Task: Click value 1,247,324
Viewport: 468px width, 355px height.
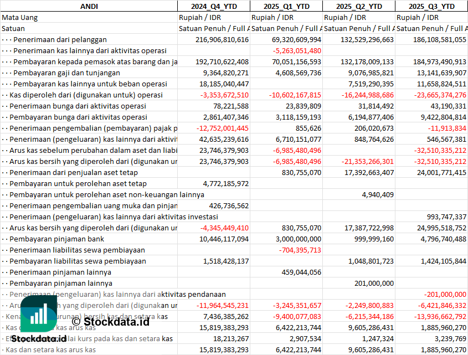Action: (x=378, y=338)
